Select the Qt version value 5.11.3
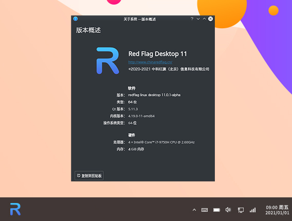The height and width of the screenshot is (221, 292). click(x=133, y=109)
